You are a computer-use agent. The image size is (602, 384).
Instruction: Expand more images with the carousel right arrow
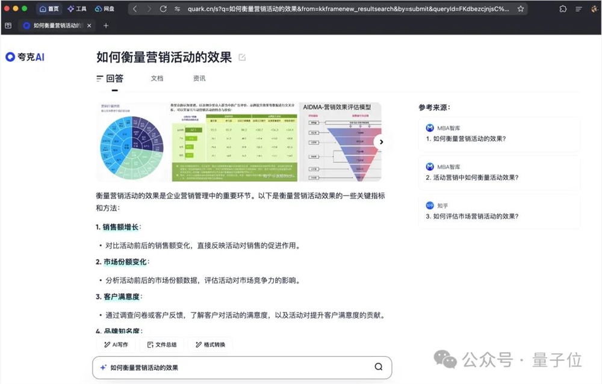coord(380,141)
